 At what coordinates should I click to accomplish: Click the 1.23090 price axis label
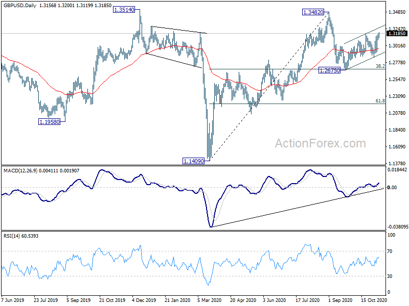tap(397, 96)
